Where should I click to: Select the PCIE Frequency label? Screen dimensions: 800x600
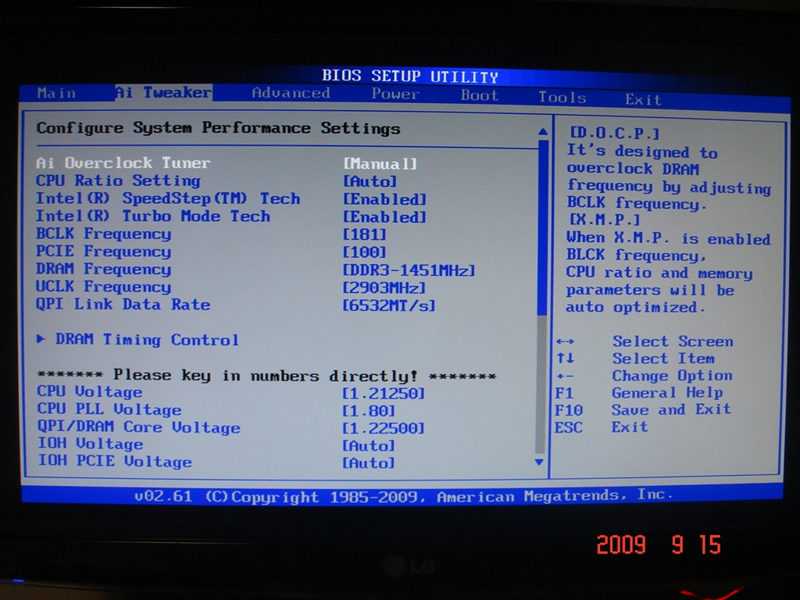tap(104, 252)
